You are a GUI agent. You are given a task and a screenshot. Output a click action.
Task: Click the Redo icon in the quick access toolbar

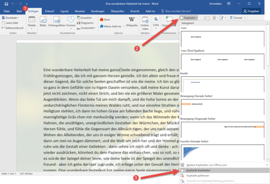pyautogui.click(x=21, y=4)
